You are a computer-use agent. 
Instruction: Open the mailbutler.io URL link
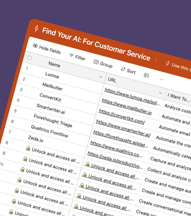click(126, 106)
